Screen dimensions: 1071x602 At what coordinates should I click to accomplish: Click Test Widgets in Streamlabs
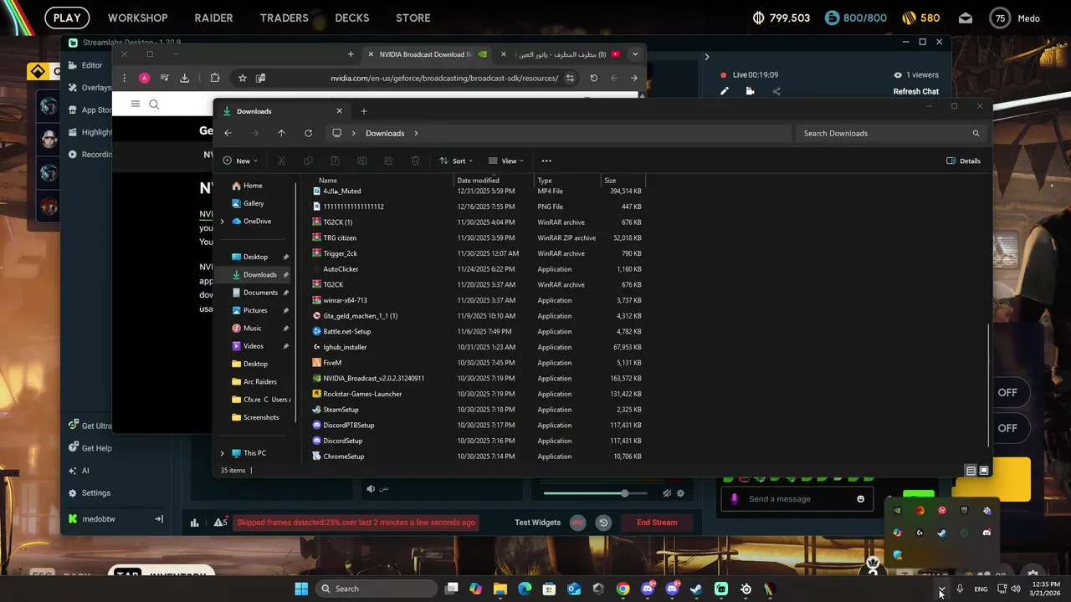[537, 523]
